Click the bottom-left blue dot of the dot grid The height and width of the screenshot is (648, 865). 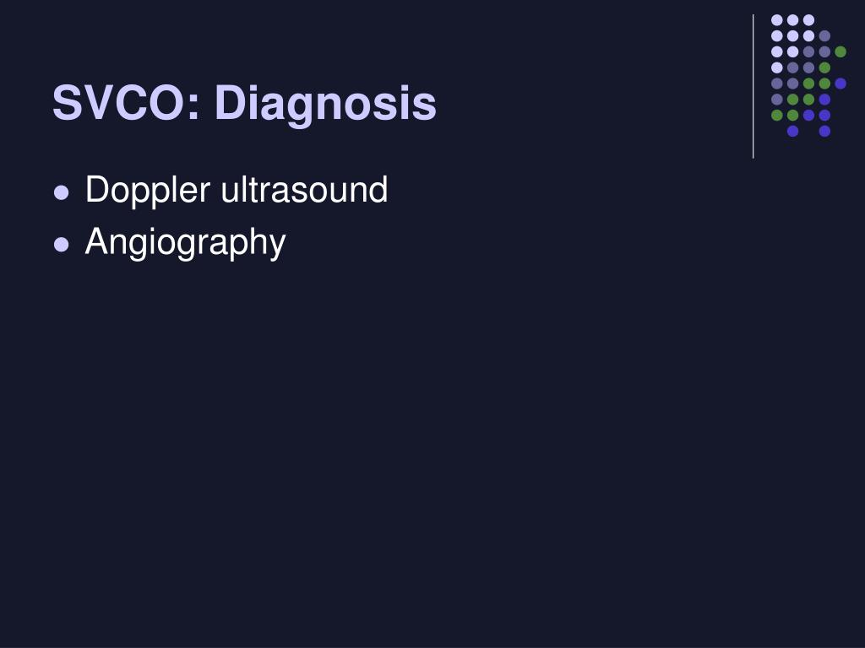[792, 131]
